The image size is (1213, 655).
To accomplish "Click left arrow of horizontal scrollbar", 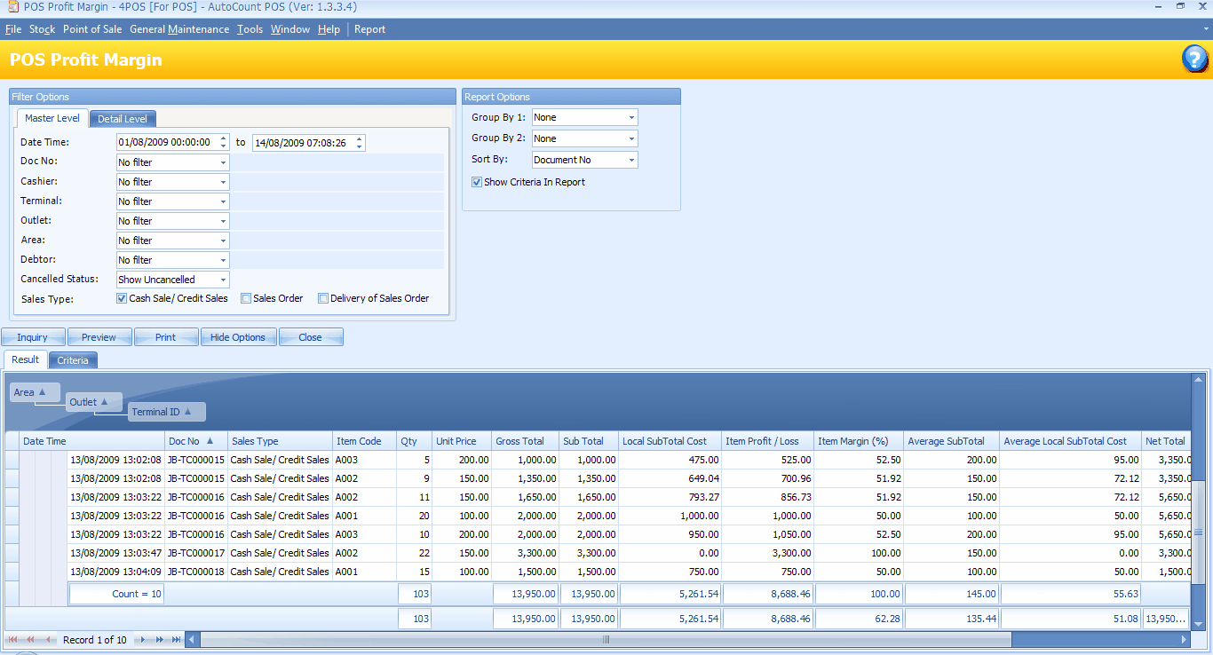I will pyautogui.click(x=194, y=640).
